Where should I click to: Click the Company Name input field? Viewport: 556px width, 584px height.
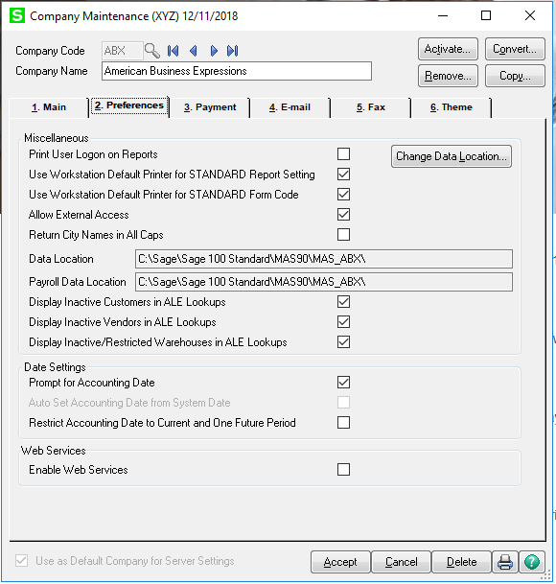pyautogui.click(x=237, y=71)
